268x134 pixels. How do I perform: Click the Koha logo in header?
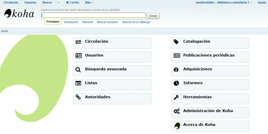19,14
